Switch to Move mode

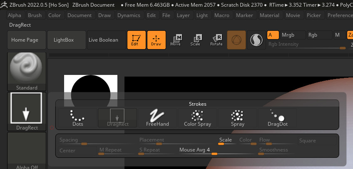(x=176, y=40)
